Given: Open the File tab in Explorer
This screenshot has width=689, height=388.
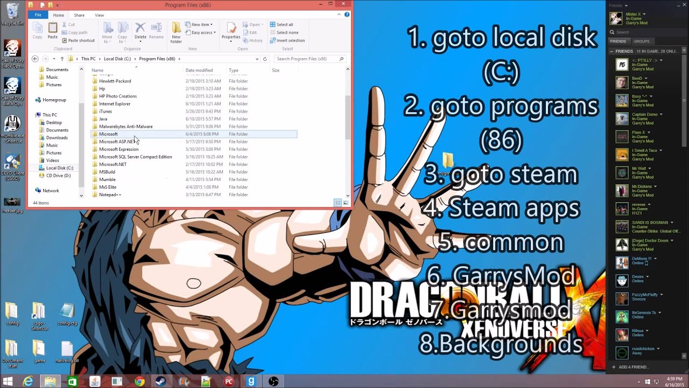Looking at the screenshot, I should point(38,15).
